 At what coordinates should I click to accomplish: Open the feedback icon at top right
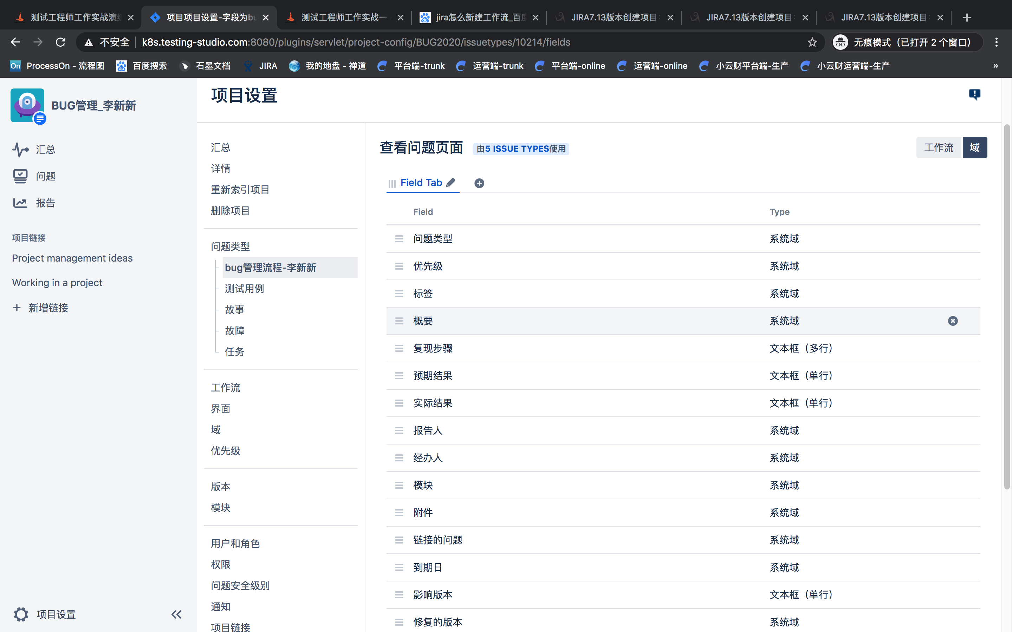point(974,94)
